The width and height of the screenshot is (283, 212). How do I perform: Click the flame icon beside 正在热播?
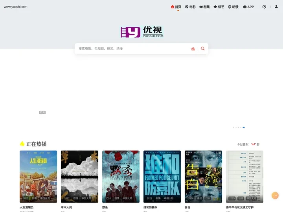point(22,144)
